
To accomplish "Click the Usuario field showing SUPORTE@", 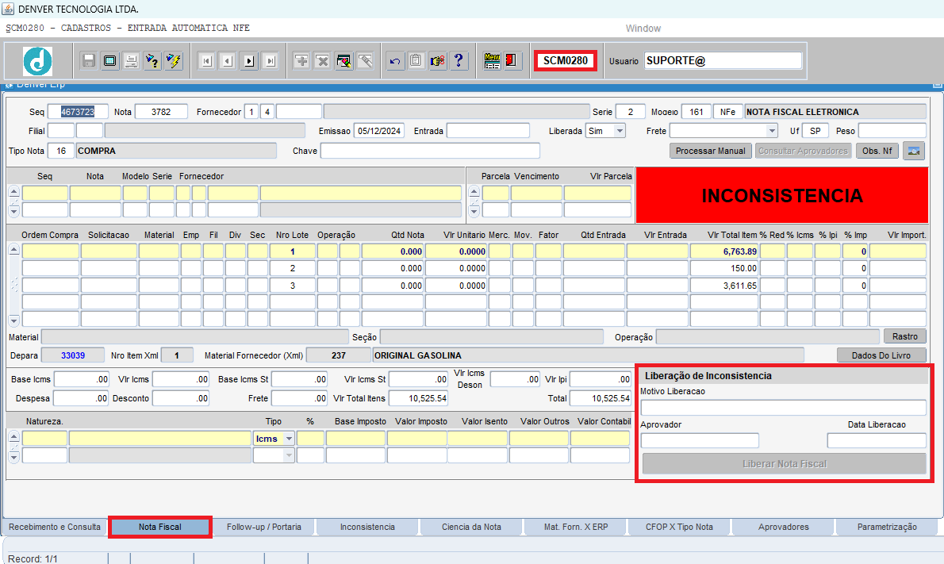I will (723, 60).
